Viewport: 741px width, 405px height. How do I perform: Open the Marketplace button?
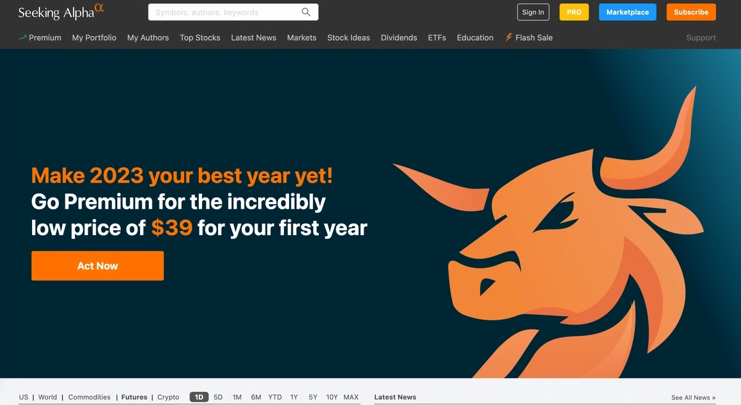[627, 12]
